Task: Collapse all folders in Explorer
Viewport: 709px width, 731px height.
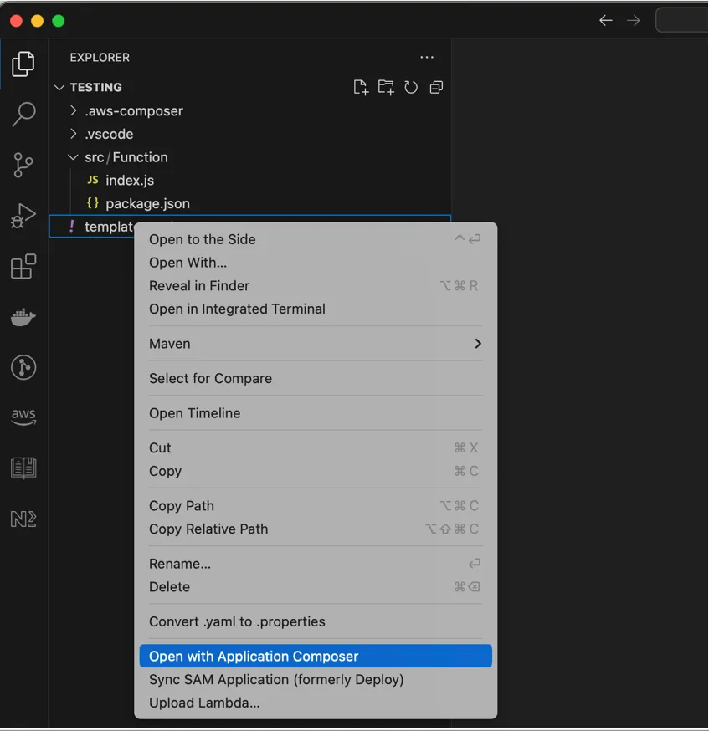Action: 436,87
